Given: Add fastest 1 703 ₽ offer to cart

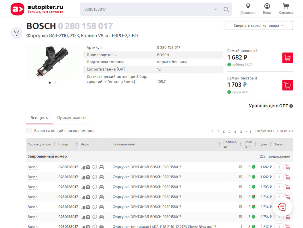Looking at the screenshot, I should click(287, 85).
